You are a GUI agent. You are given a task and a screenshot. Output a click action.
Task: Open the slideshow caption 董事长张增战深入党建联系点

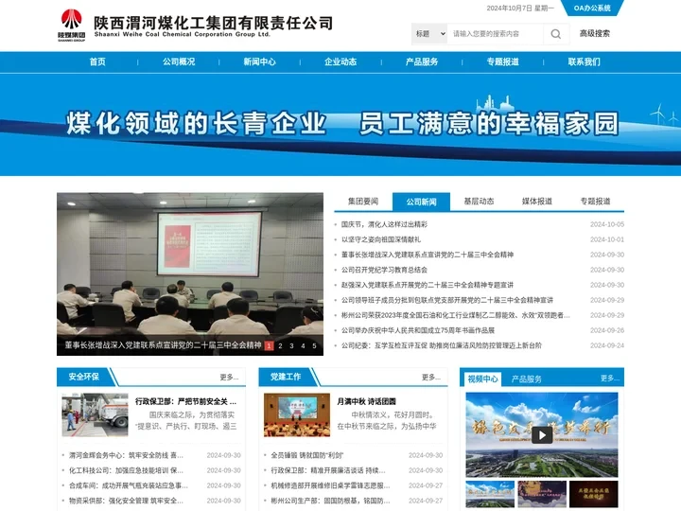pyautogui.click(x=163, y=345)
